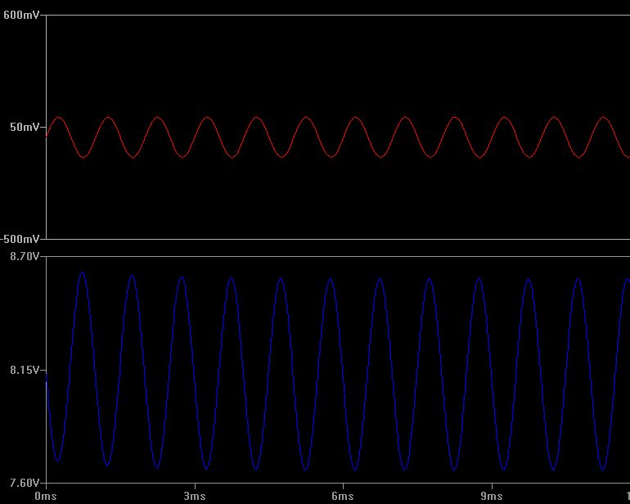Viewport: 630px width, 504px height.
Task: Click the 3ms time axis label
Action: tap(194, 496)
